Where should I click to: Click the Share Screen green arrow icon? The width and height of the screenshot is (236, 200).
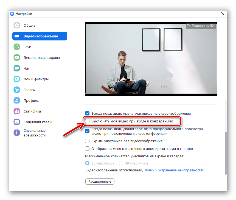pyautogui.click(x=17, y=57)
